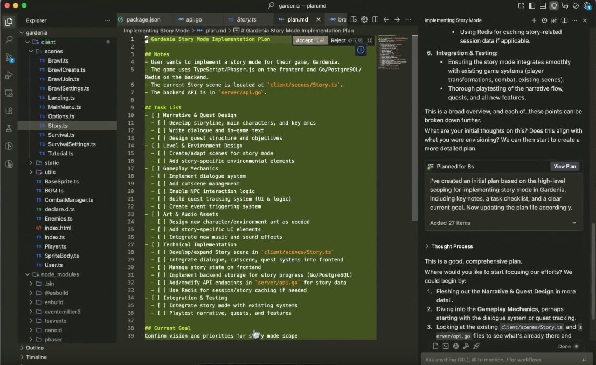Accept the proposed plan changes
This screenshot has height=365, width=596.
pos(310,40)
